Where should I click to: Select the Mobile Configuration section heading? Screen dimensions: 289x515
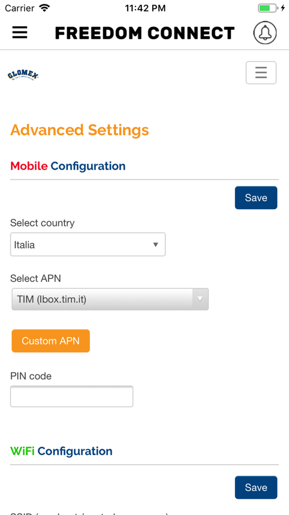[68, 166]
